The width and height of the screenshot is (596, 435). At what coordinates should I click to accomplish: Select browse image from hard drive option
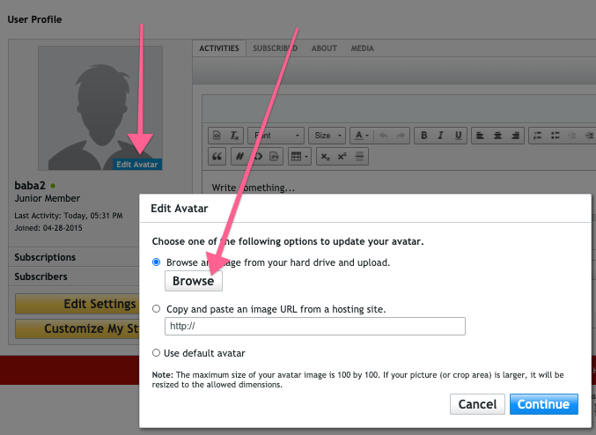click(x=157, y=262)
